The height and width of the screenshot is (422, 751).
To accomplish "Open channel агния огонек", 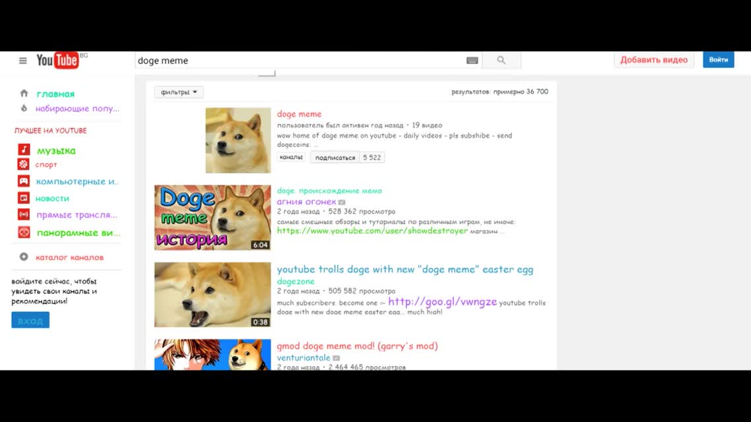I will click(x=306, y=201).
